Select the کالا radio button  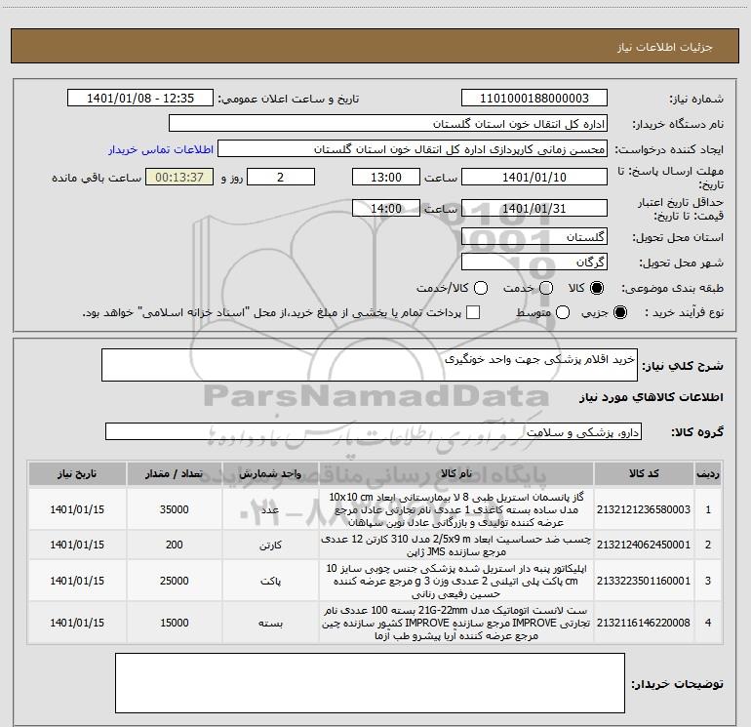pos(597,288)
